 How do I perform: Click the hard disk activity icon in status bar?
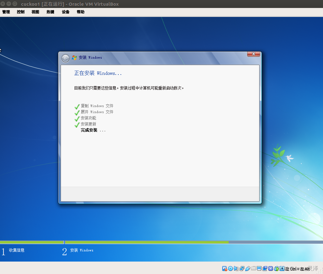[x=225, y=269]
